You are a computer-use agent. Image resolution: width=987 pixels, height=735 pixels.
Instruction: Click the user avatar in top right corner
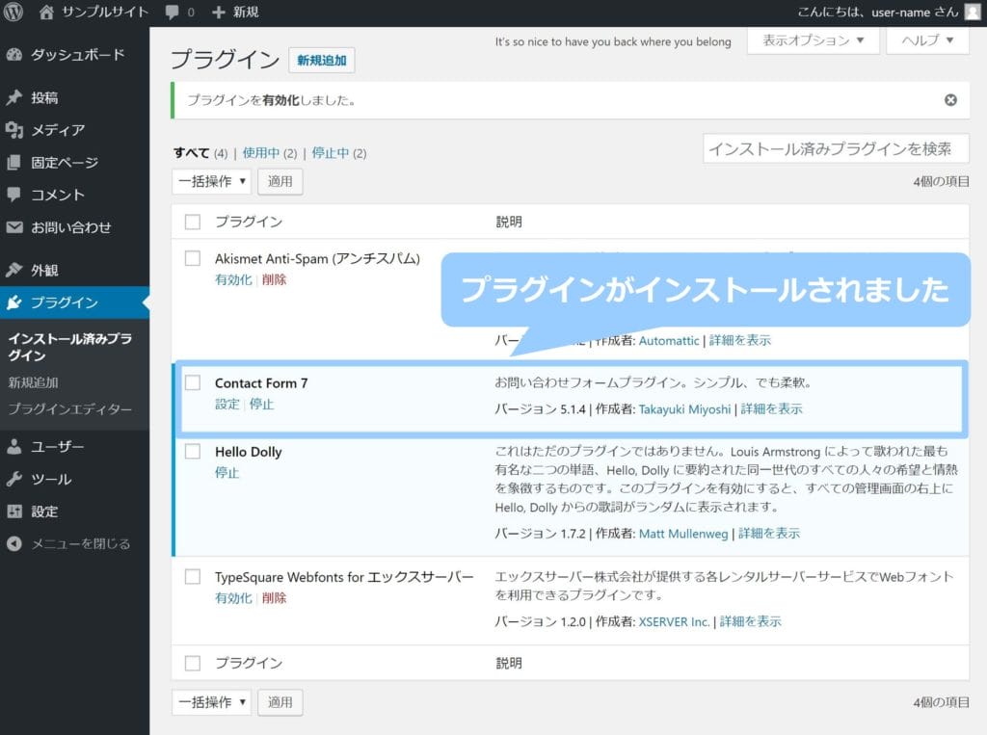[x=971, y=13]
